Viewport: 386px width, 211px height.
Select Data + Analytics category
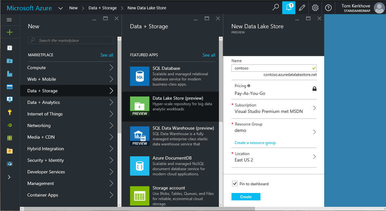69,102
